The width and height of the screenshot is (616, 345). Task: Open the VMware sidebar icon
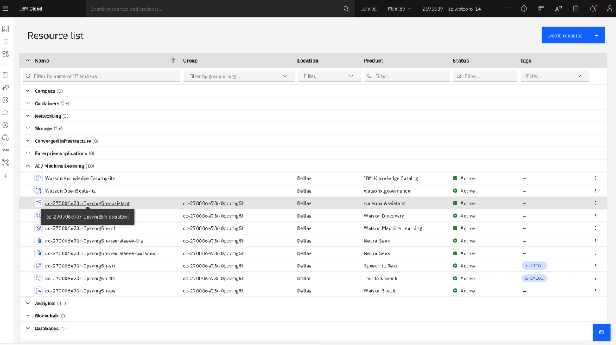point(5,150)
